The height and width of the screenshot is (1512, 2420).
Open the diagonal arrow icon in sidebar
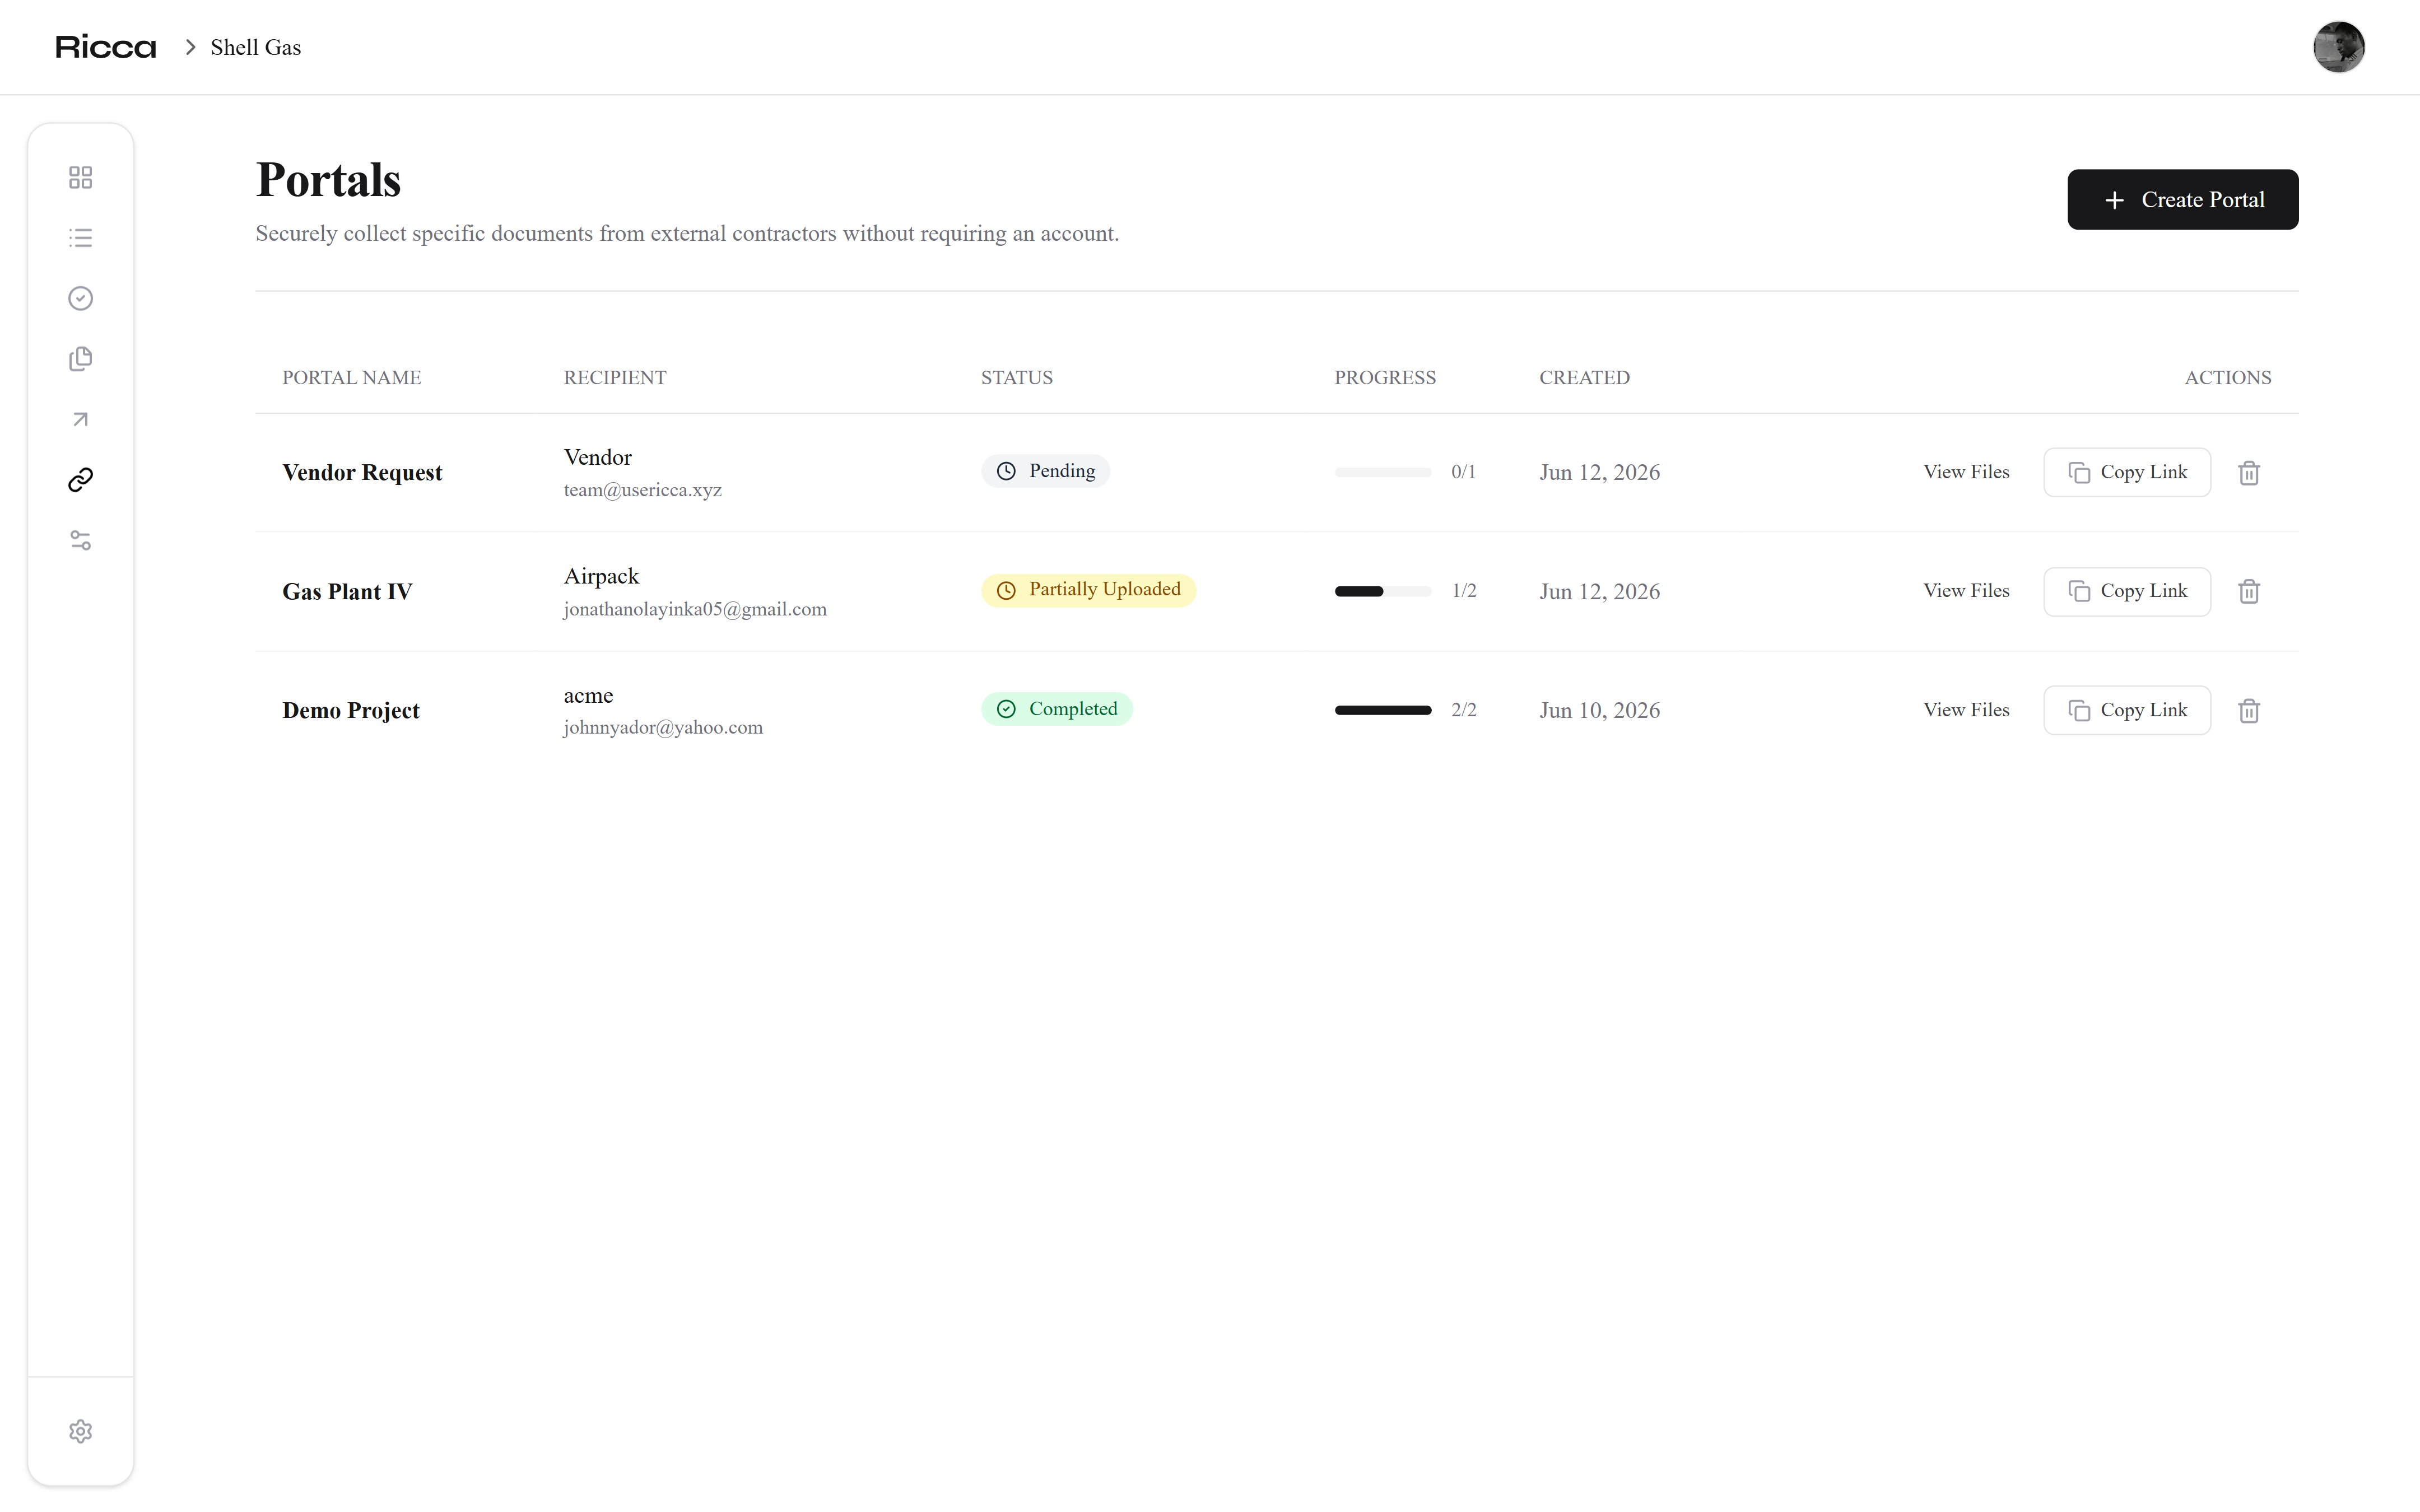click(x=80, y=419)
